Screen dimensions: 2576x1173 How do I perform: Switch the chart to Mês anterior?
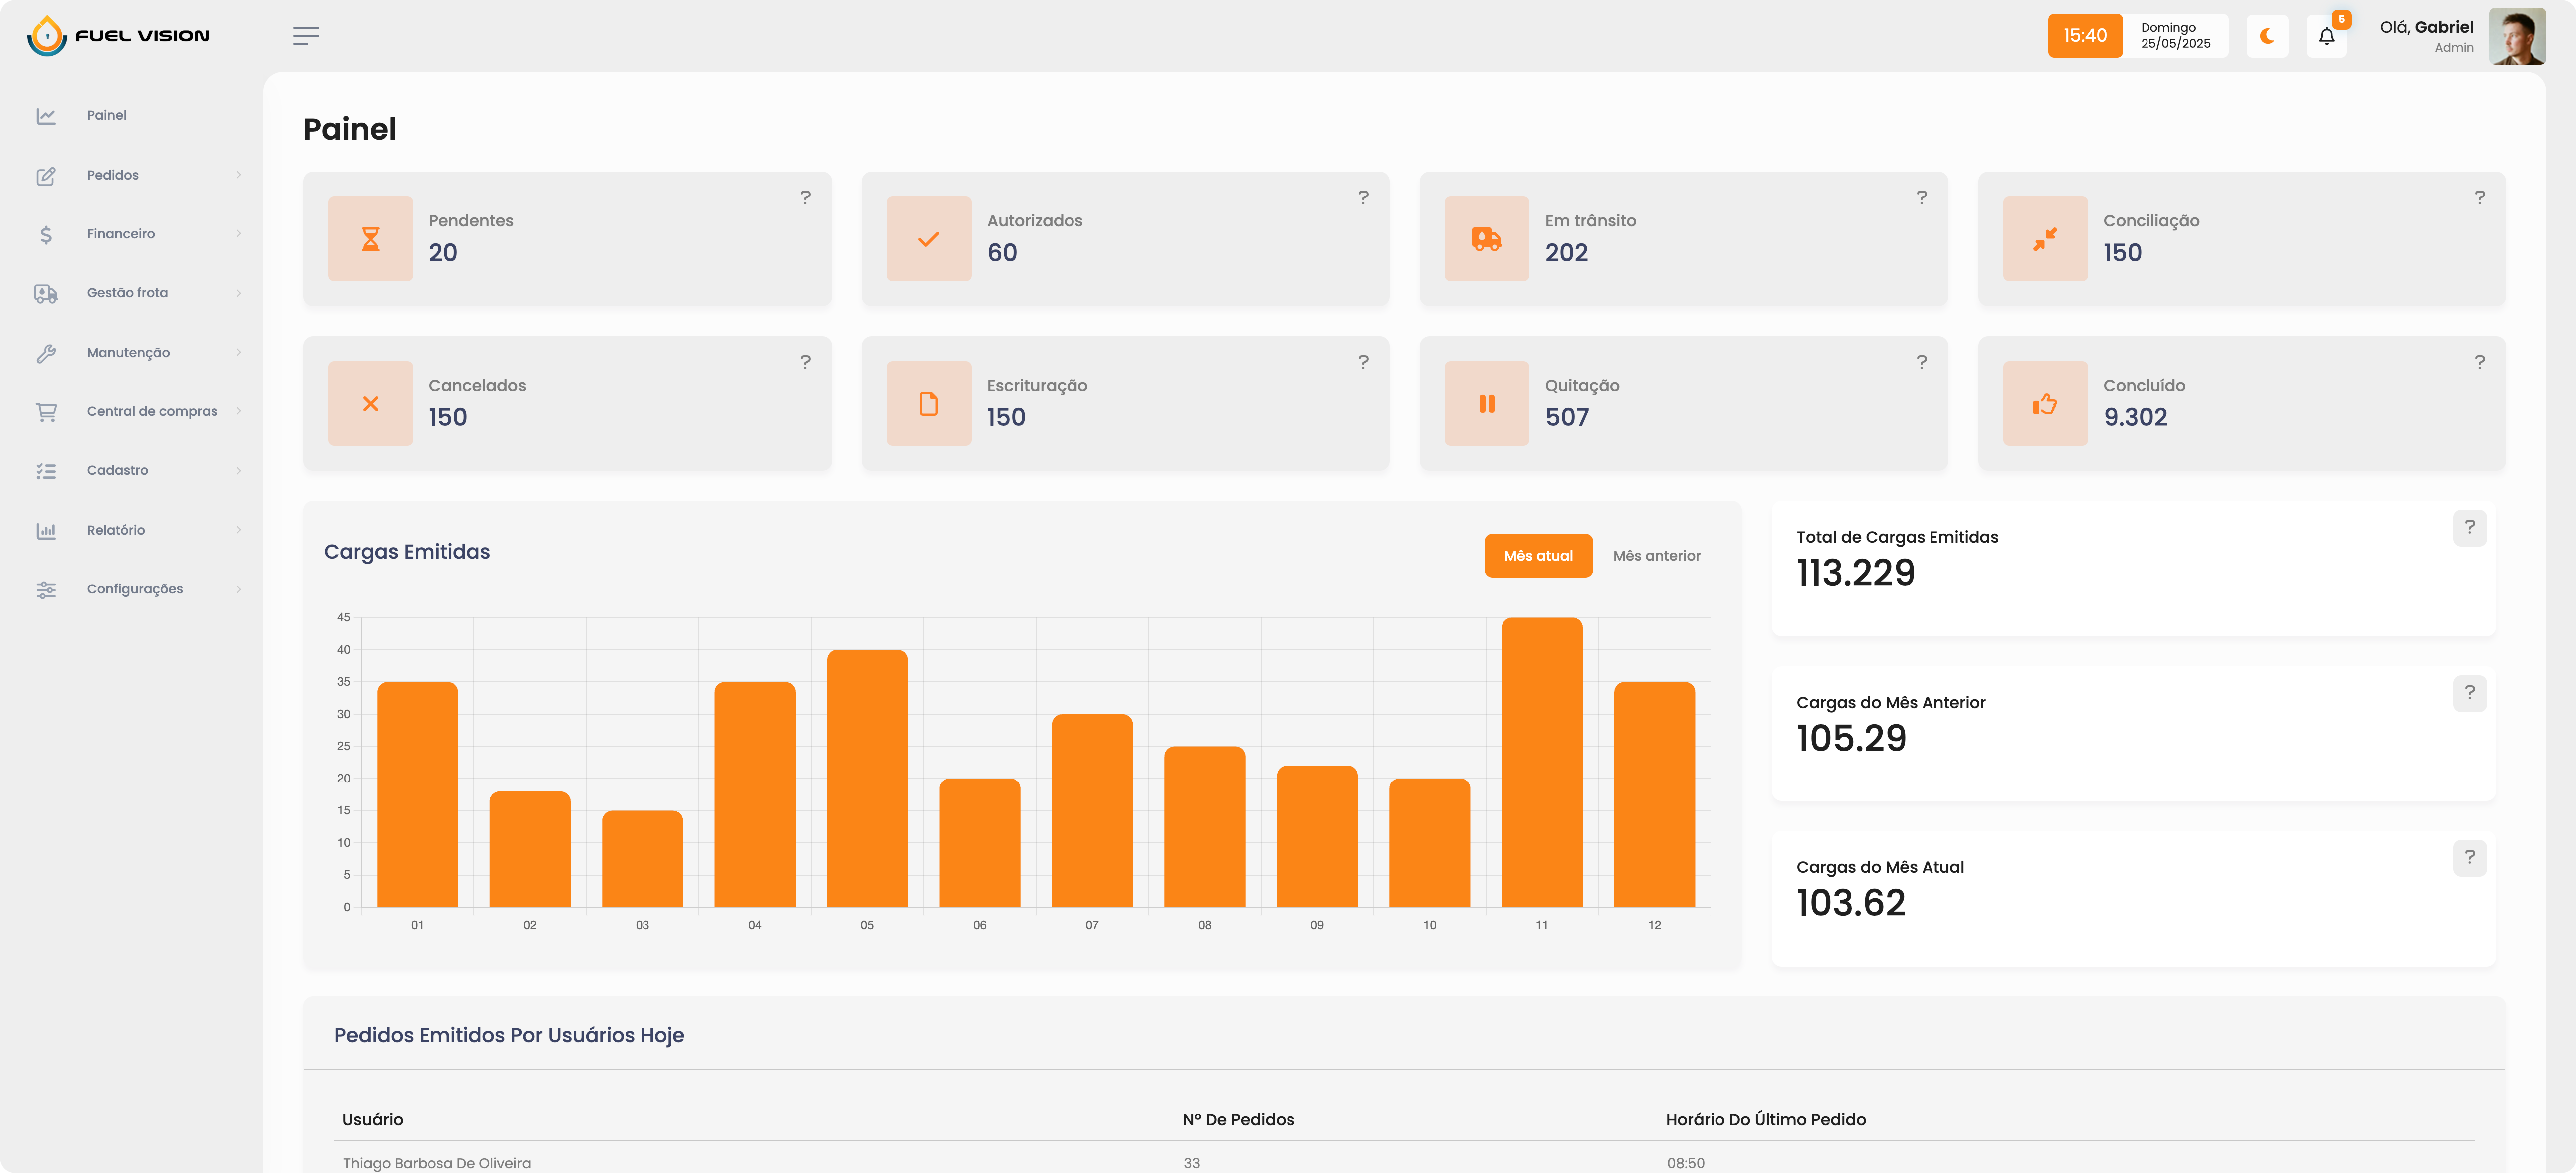pos(1656,556)
